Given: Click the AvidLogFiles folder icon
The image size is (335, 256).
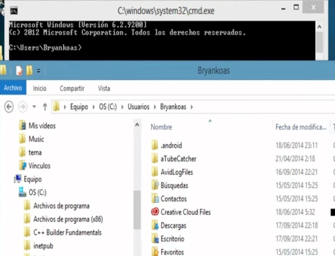Looking at the screenshot, I should tap(155, 172).
